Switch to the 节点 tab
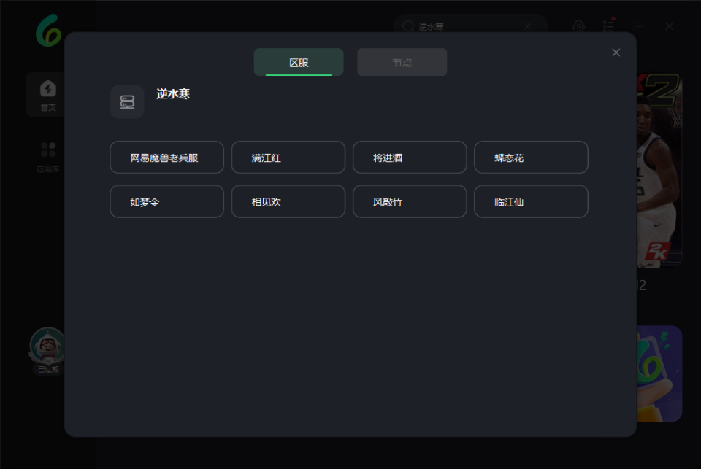The height and width of the screenshot is (469, 701). tap(402, 62)
